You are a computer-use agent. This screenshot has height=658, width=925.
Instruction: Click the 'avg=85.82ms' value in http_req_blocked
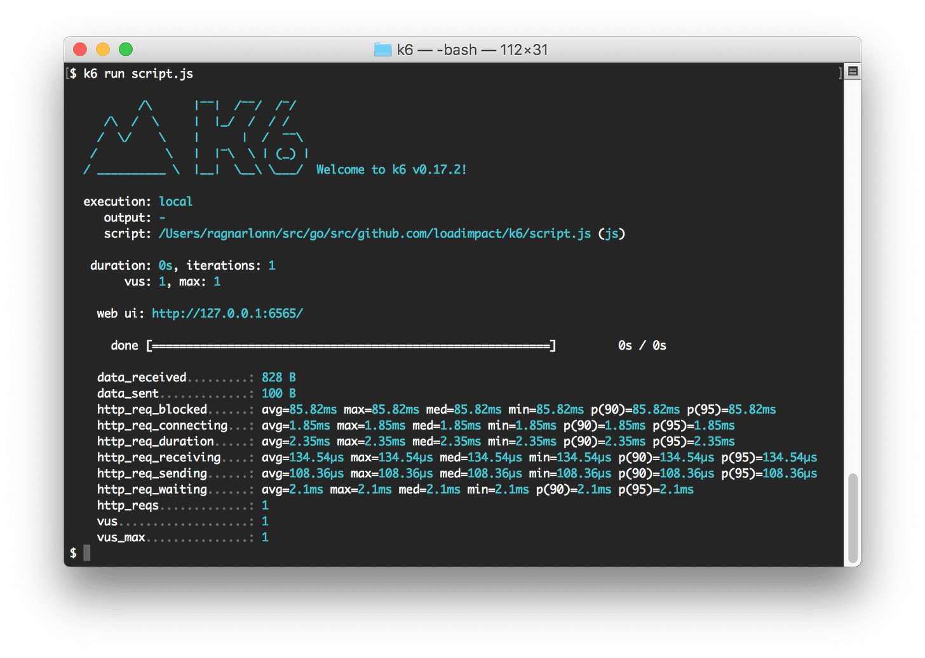pos(299,409)
